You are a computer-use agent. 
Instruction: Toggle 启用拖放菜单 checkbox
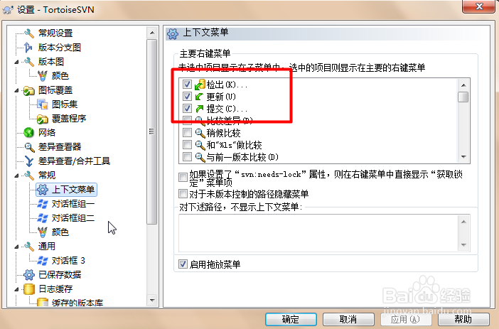183,264
